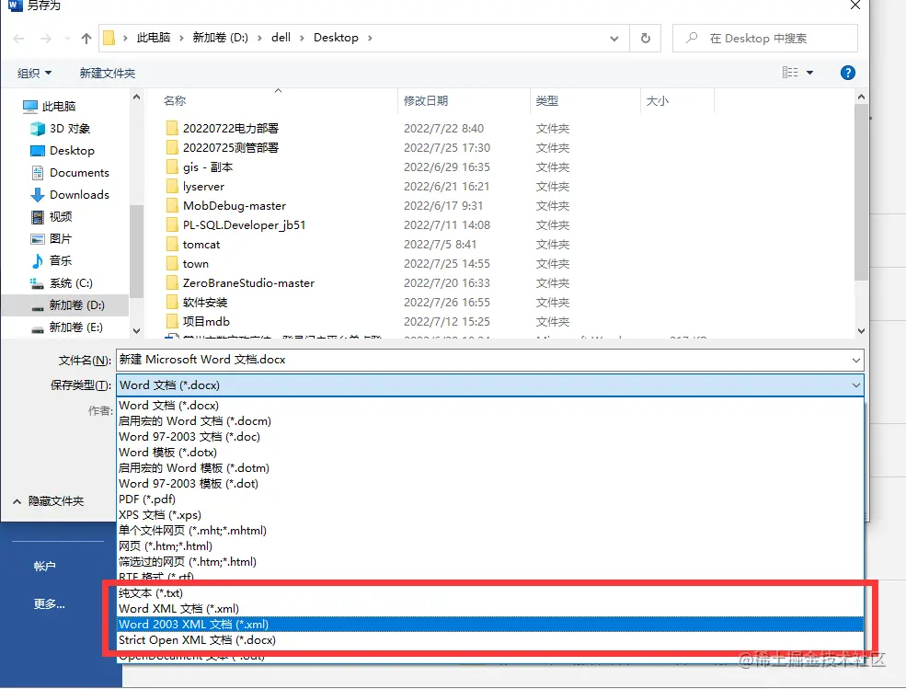906x689 pixels.
Task: Open the 组织 menu
Action: point(34,73)
